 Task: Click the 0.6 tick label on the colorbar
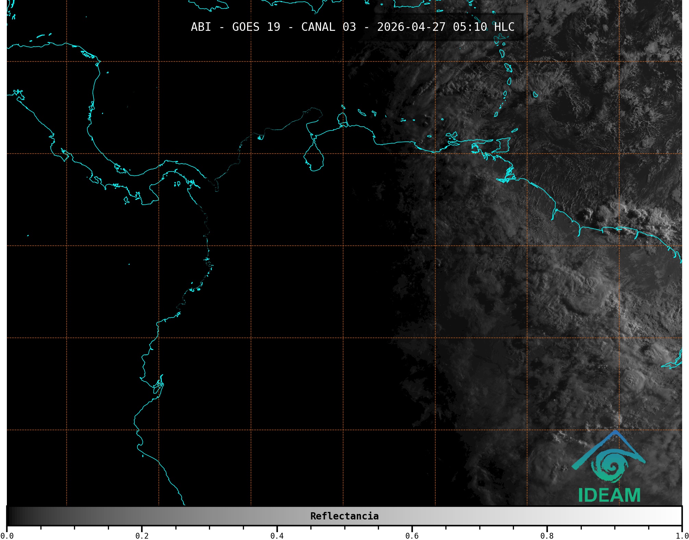pyautogui.click(x=412, y=536)
